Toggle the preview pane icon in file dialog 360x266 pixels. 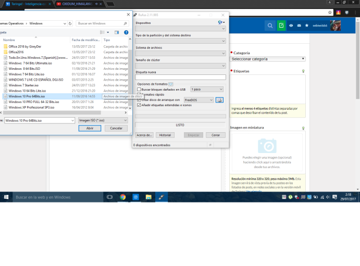(117, 32)
